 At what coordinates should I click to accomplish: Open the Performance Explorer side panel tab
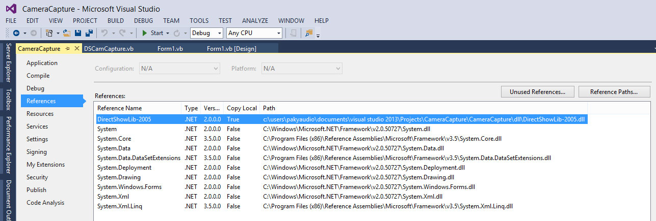[8, 145]
